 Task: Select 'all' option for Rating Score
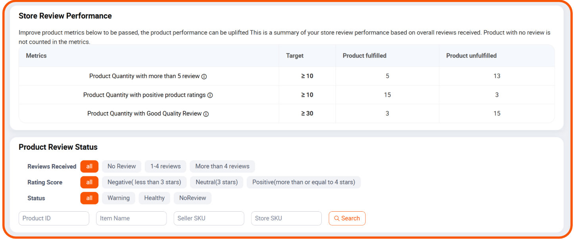[89, 182]
